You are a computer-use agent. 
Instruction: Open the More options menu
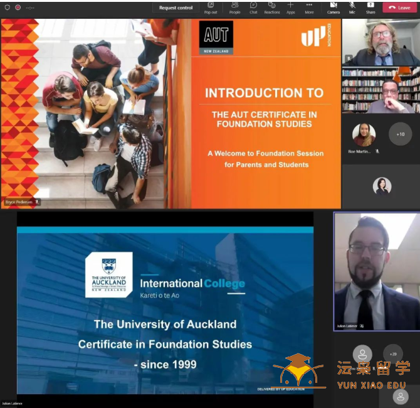[x=309, y=8]
